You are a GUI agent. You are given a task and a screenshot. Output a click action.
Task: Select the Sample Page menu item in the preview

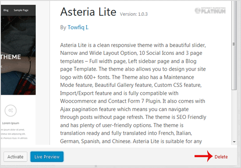point(21,10)
